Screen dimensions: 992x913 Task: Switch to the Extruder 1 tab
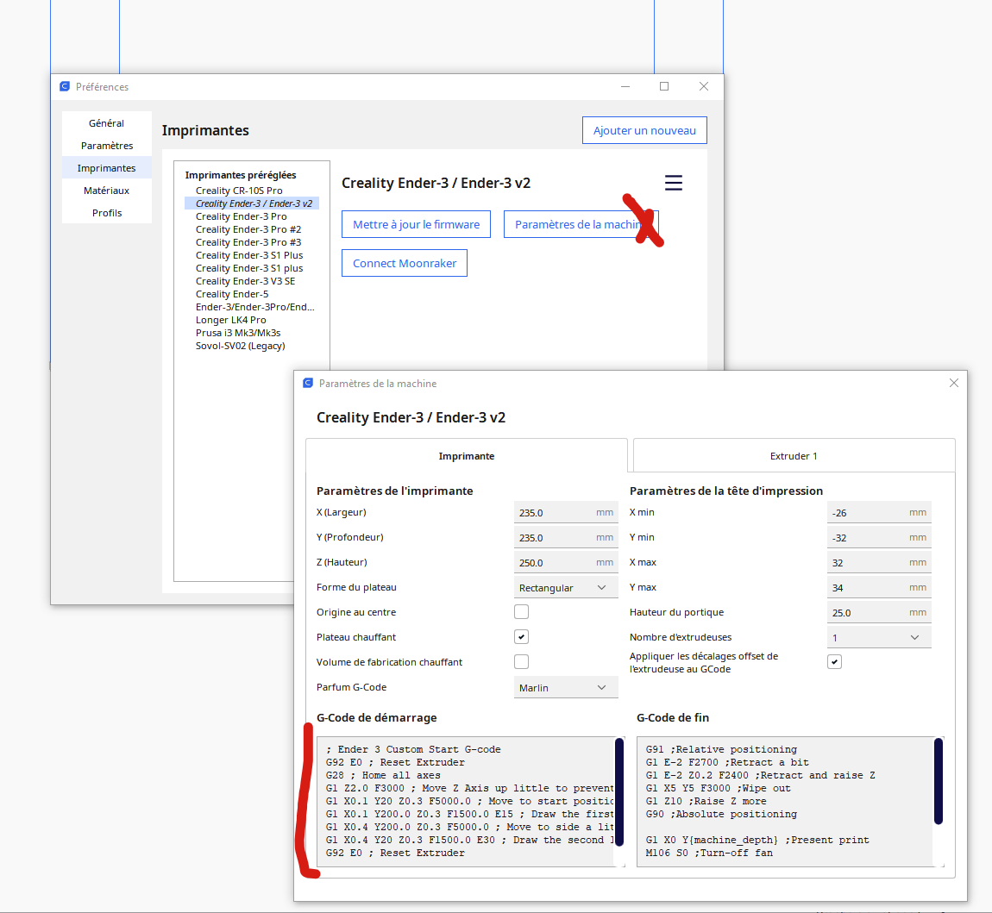click(794, 456)
